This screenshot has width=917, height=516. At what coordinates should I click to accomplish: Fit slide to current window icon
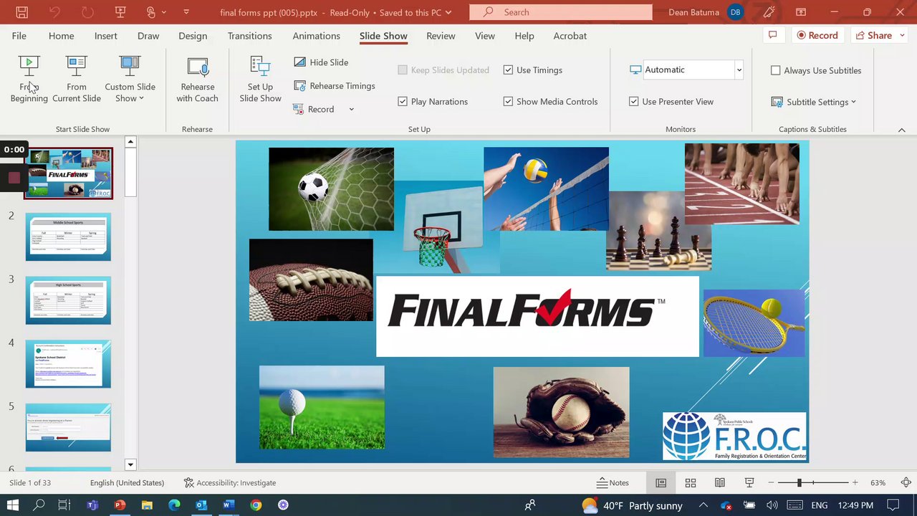(x=906, y=483)
